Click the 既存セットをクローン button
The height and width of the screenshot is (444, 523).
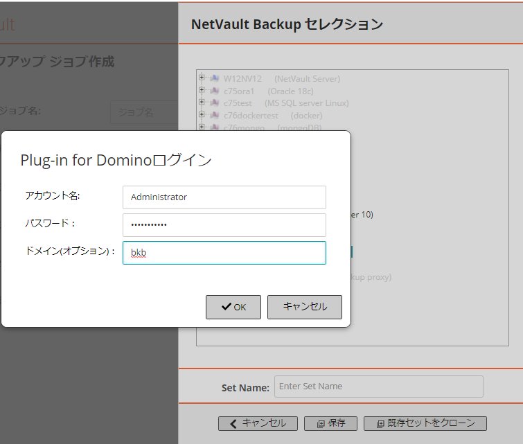click(x=425, y=423)
